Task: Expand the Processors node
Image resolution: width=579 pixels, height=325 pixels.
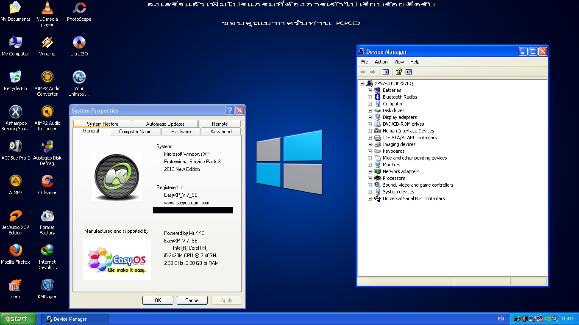Action: (370, 178)
